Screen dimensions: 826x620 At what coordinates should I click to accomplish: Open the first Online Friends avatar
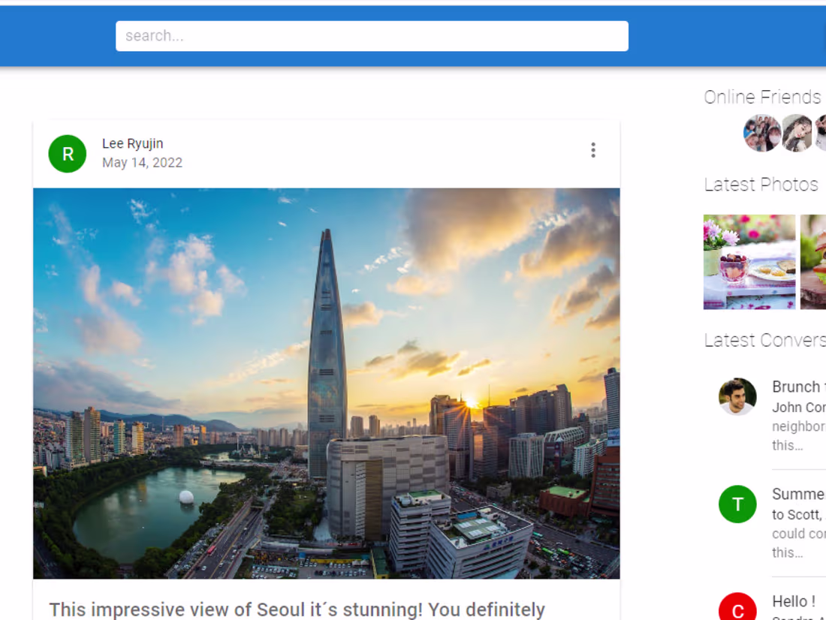[x=762, y=133]
